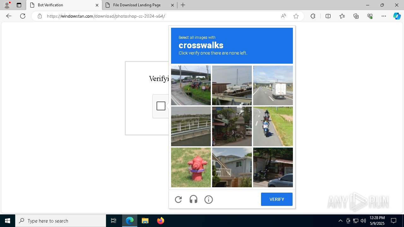Screen dimensions: 404x227
Task: Open Windows Start menu
Action: tap(8, 221)
